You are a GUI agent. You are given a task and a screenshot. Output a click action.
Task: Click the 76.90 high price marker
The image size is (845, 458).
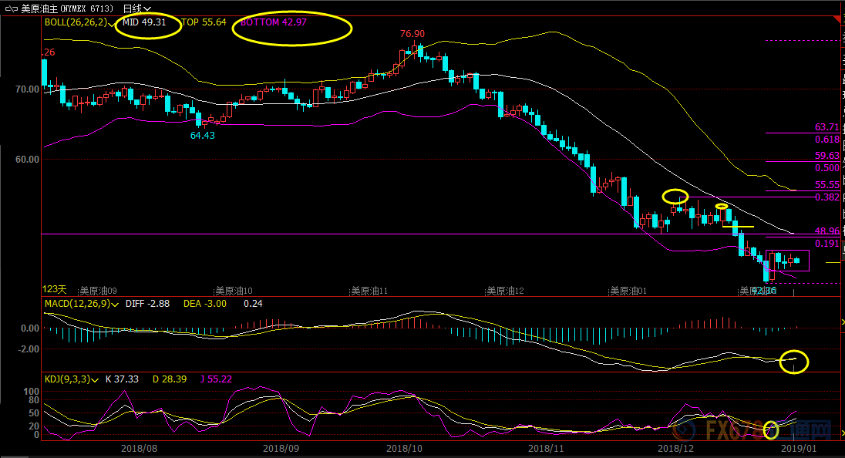[412, 34]
